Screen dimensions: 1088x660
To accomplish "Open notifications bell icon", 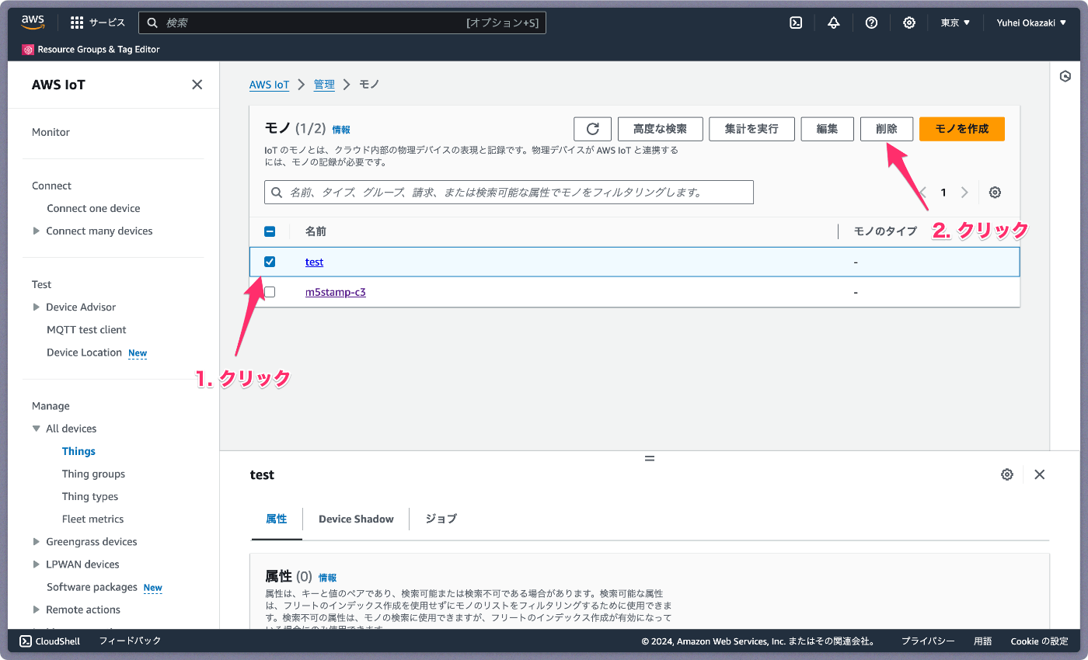I will click(834, 23).
